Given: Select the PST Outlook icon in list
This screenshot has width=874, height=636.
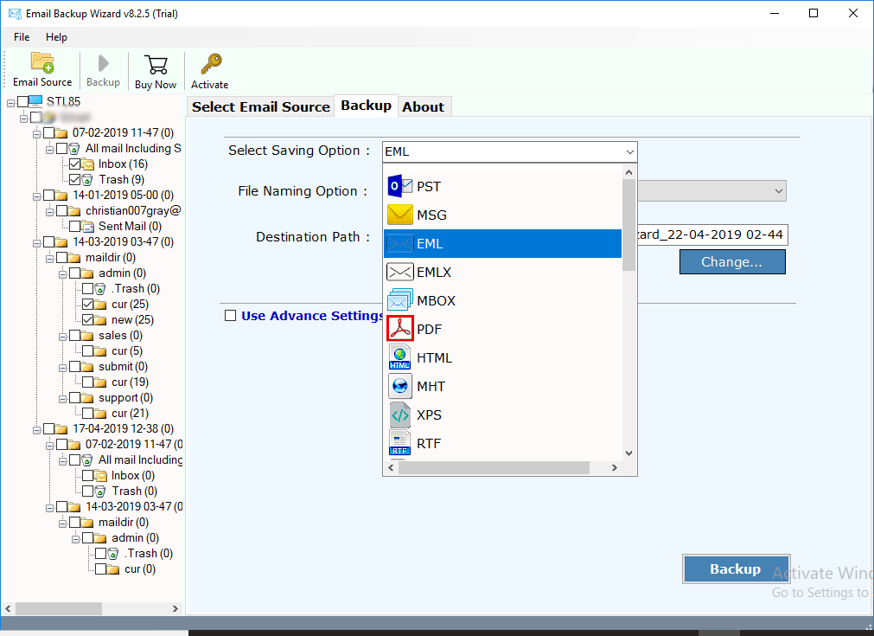Looking at the screenshot, I should (399, 186).
